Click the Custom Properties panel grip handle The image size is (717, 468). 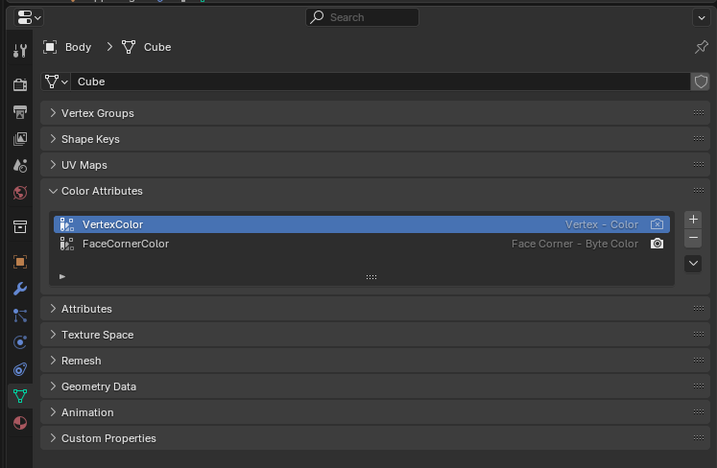click(698, 438)
